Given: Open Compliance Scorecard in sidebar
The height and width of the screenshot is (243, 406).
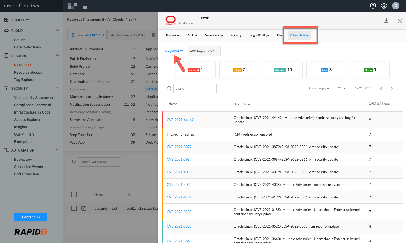Looking at the screenshot, I should [33, 105].
